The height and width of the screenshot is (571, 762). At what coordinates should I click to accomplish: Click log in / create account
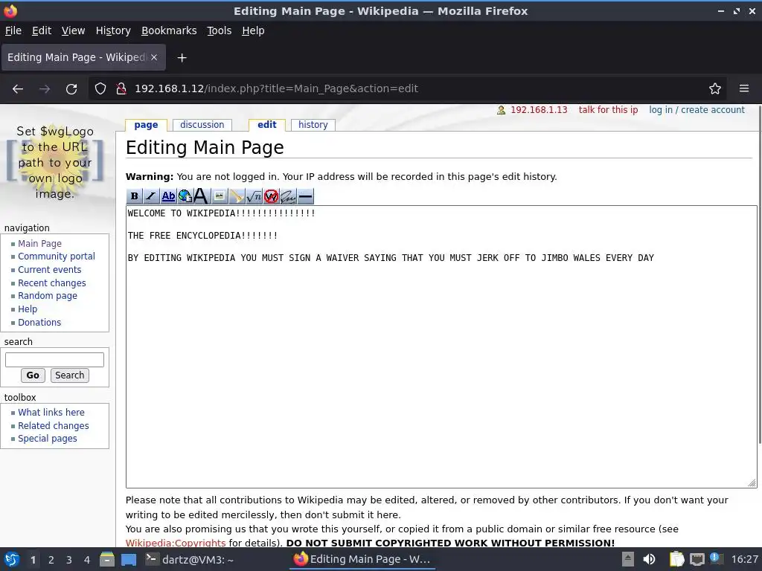(697, 110)
